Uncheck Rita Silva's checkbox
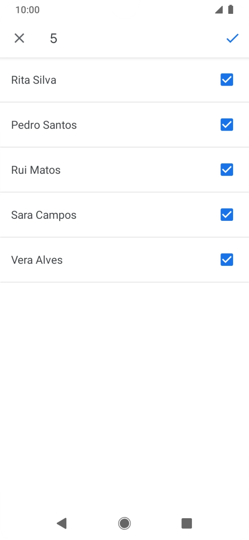Viewport: 249px width, 540px height. [226, 79]
